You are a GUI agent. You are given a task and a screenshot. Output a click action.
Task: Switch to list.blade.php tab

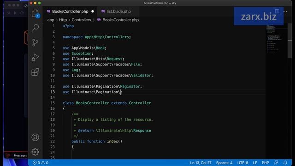click(x=118, y=12)
